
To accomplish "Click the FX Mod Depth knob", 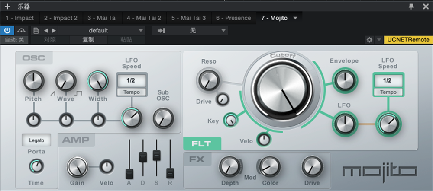I will (230, 167).
